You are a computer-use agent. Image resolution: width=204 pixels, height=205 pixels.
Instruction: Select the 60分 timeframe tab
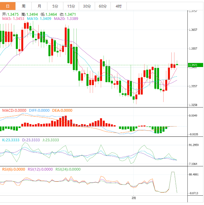coord(103,6)
